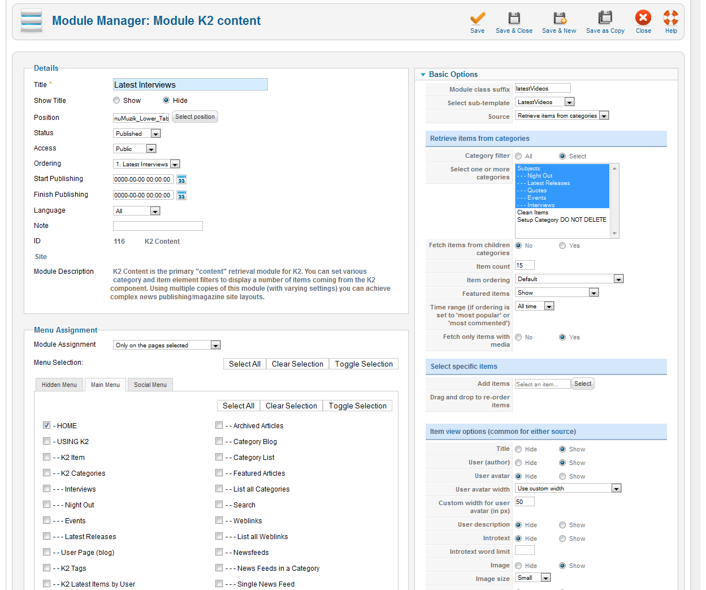
Task: Click the red Close icon
Action: (643, 18)
